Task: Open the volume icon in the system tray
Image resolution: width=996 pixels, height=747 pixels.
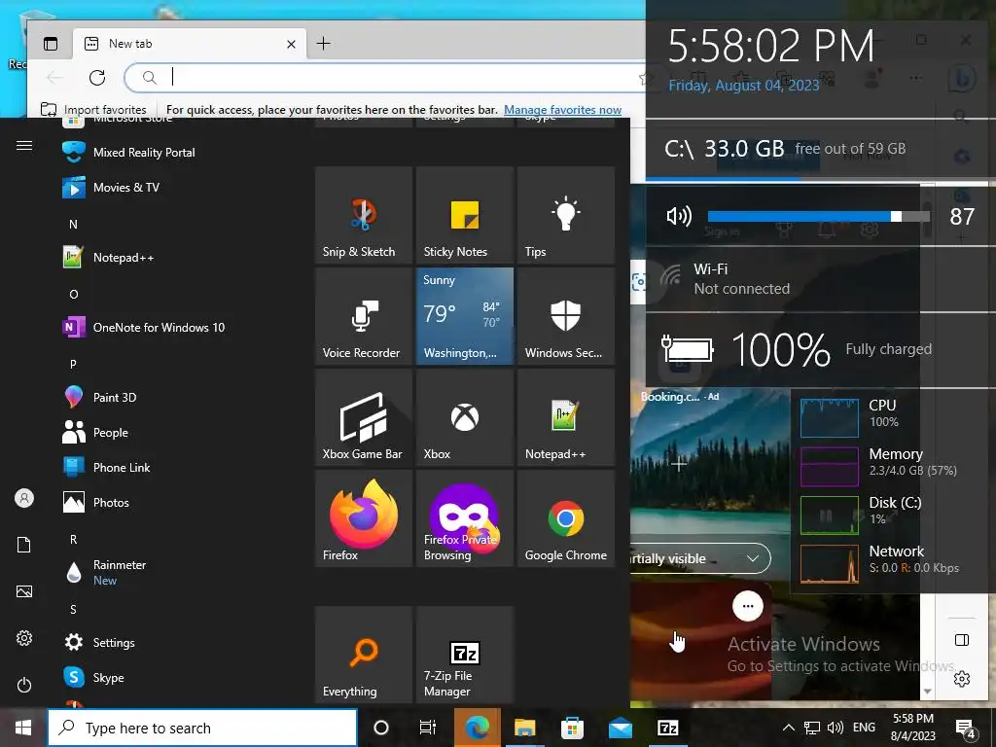Action: [836, 728]
